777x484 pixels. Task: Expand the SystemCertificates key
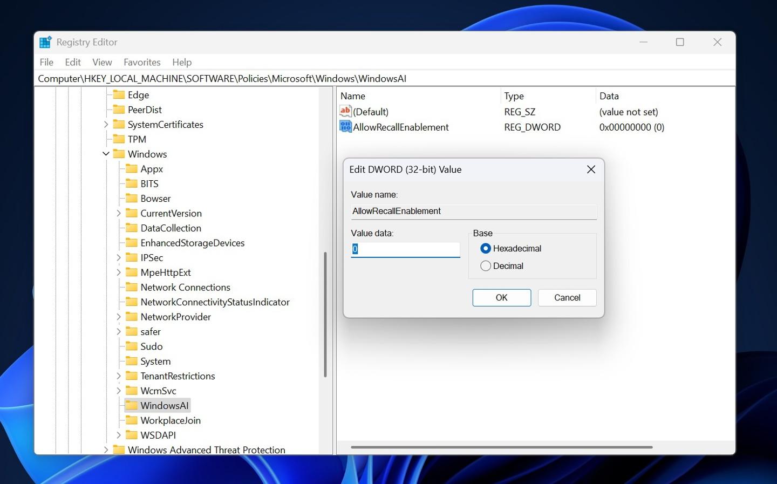click(106, 125)
